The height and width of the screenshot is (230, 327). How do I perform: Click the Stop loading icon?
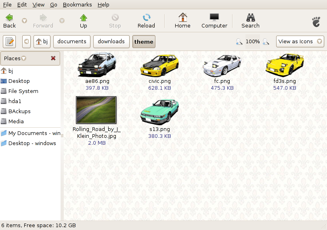pos(115,17)
